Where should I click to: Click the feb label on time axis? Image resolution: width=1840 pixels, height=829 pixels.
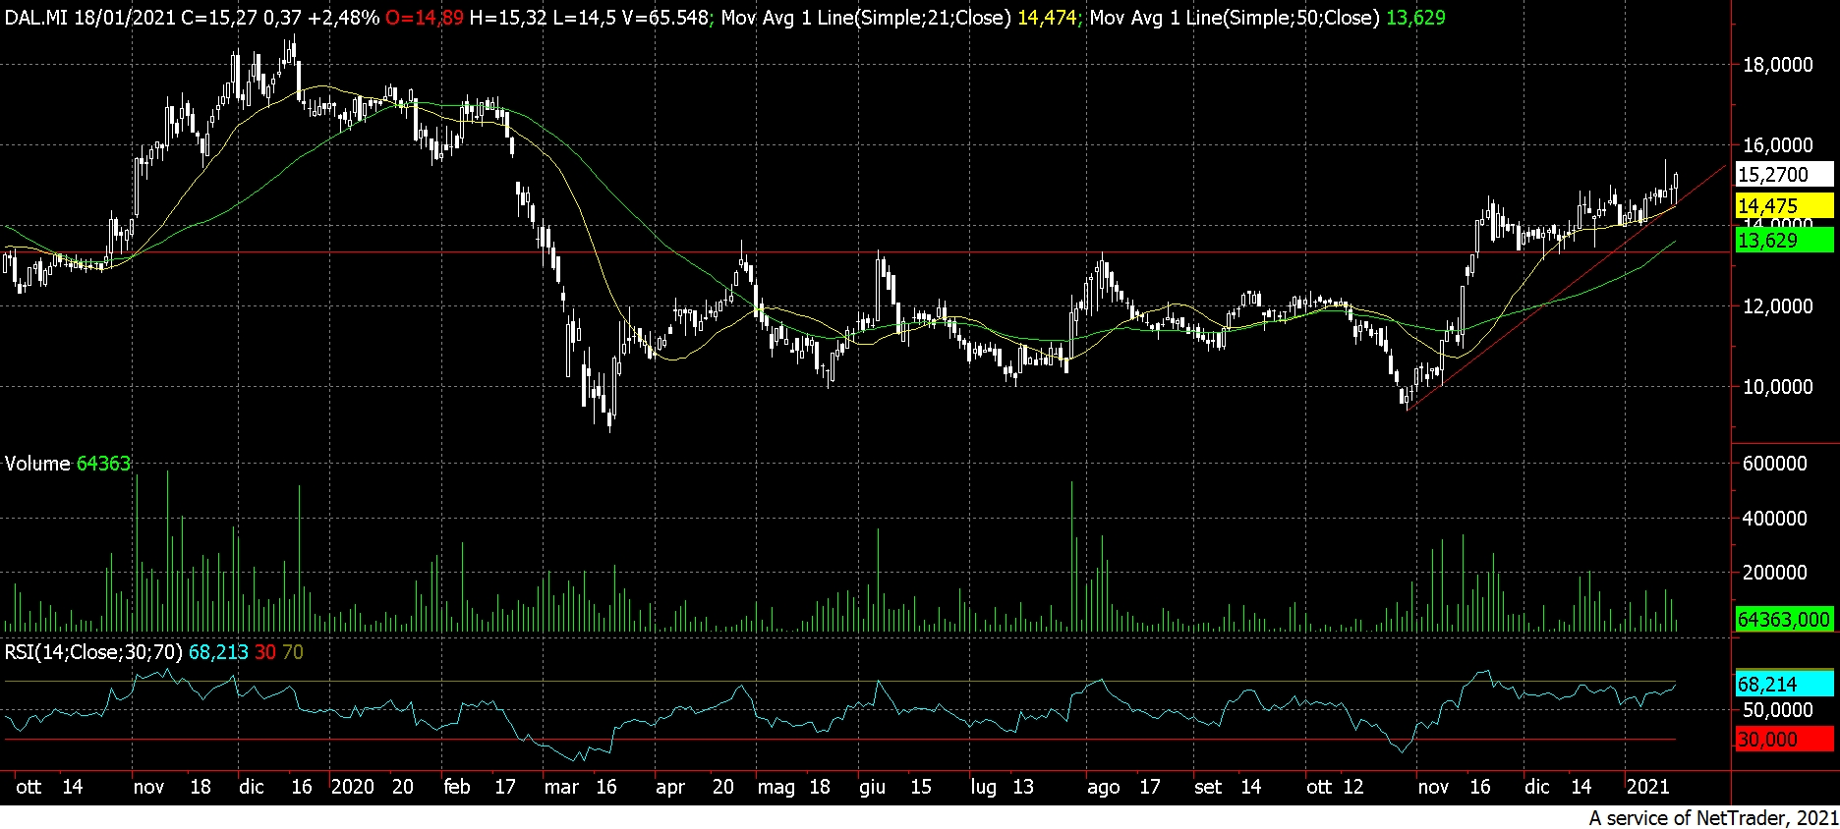[457, 787]
